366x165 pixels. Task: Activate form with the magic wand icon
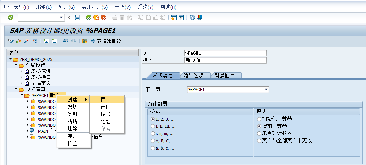[x=27, y=41]
